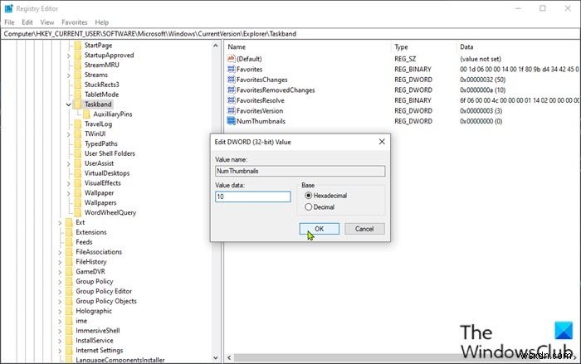Image resolution: width=581 pixels, height=364 pixels.
Task: Click the Favorites binary value icon
Action: click(232, 69)
